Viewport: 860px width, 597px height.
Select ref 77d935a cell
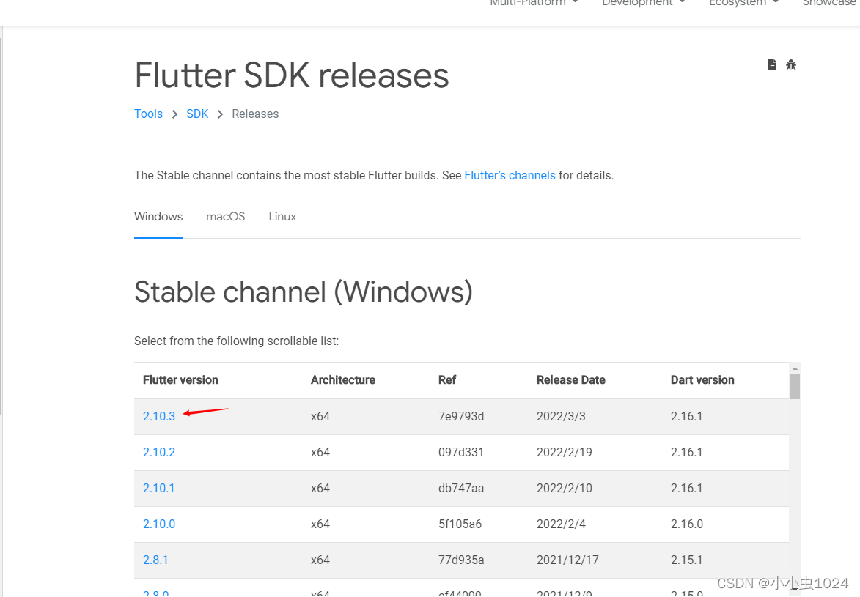[461, 560]
